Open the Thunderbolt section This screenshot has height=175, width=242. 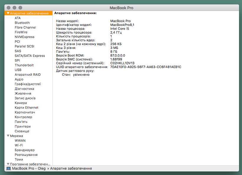coord(24,65)
